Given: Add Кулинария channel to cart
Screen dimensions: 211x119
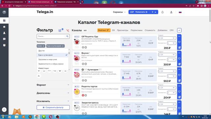Looking at the screenshot, I should tap(179, 81).
